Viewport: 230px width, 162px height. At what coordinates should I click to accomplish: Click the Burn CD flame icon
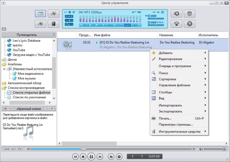[189, 14]
